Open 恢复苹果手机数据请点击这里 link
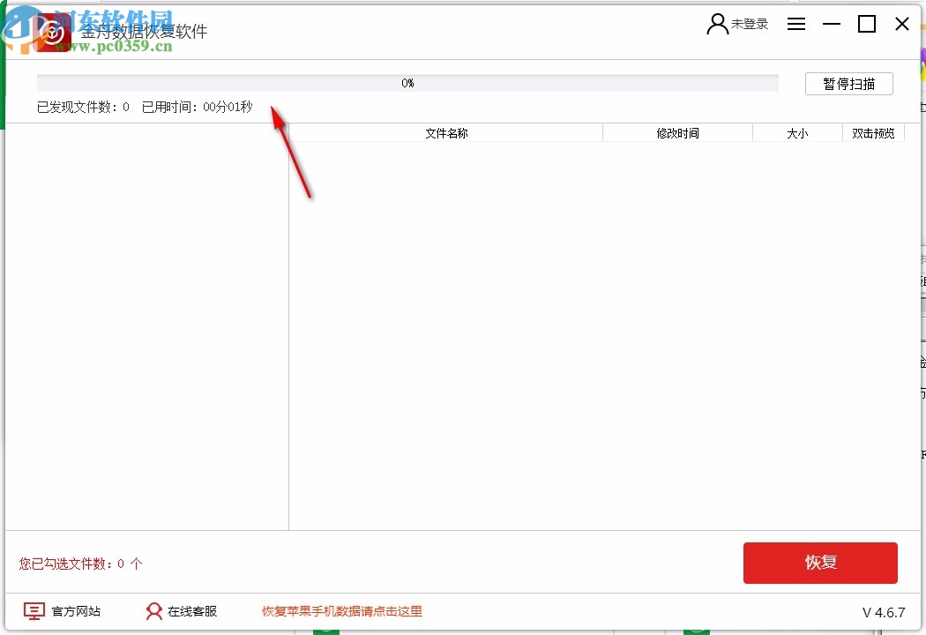The image size is (926, 635). (x=342, y=611)
